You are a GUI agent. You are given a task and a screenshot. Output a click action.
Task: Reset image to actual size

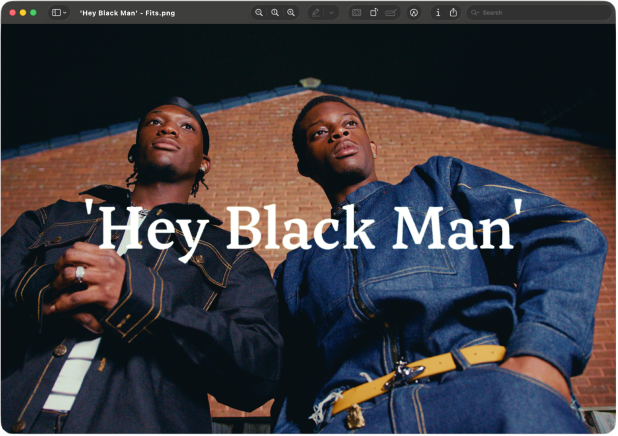(275, 13)
